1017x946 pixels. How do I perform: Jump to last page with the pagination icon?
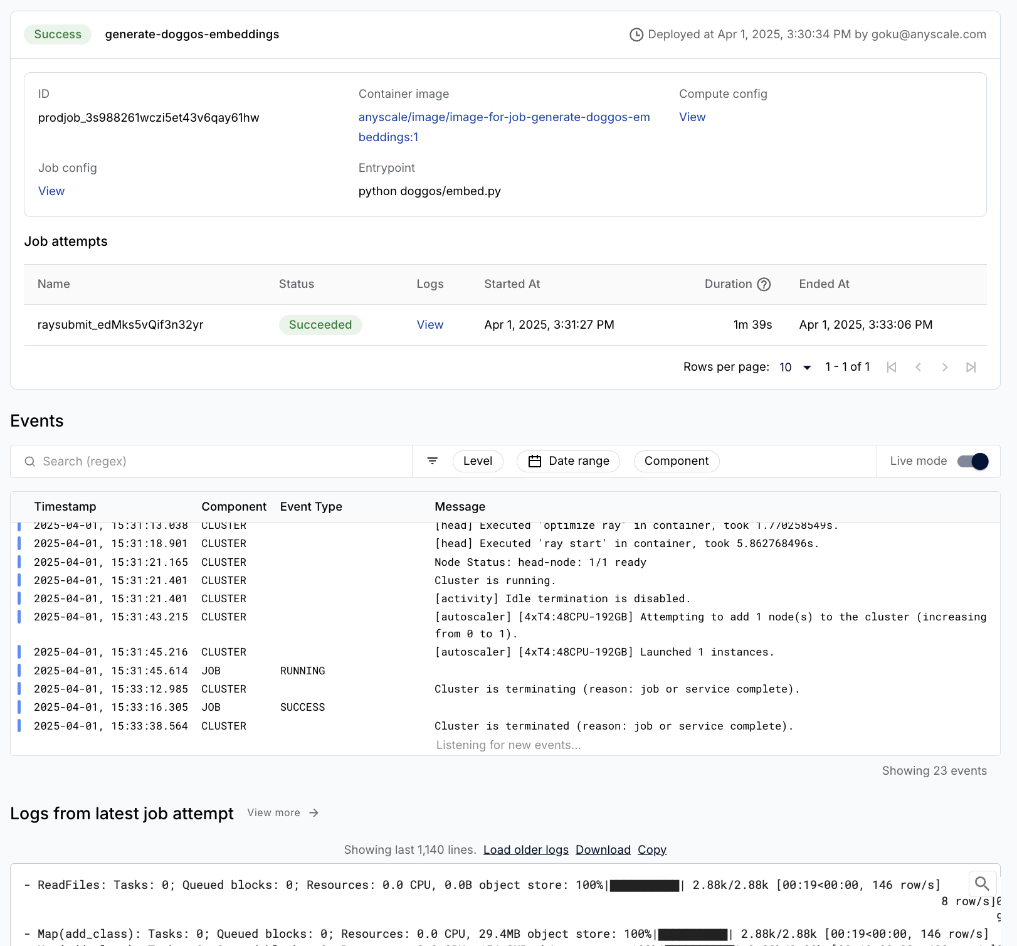click(x=971, y=367)
